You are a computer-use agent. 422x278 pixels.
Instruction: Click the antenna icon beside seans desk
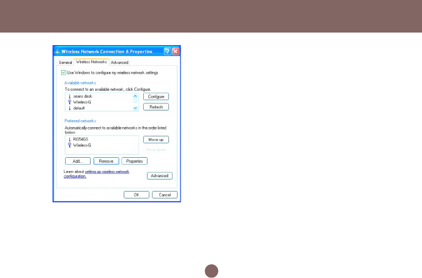(69, 96)
